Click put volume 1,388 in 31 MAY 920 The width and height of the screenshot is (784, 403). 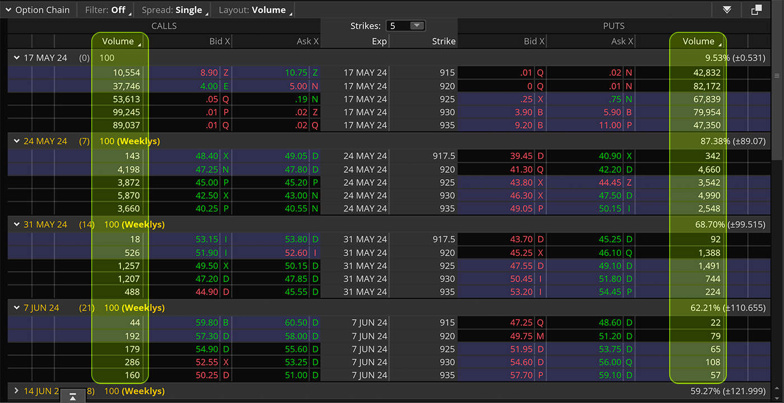[709, 253]
